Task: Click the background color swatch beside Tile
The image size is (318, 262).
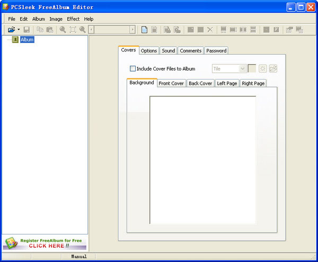Action: (252, 68)
